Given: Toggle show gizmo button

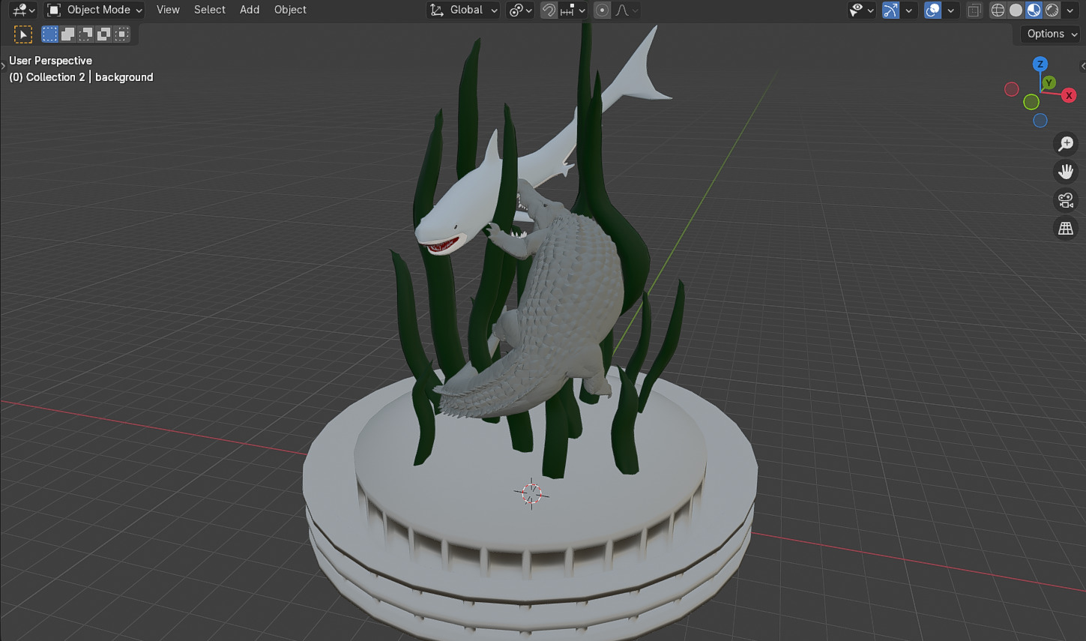Looking at the screenshot, I should pyautogui.click(x=890, y=10).
